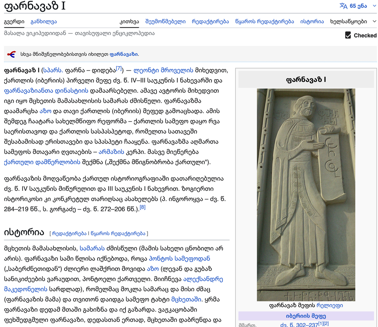378x327 pixels.
Task: Open the შეუმოწმებელი tab
Action: (165, 21)
